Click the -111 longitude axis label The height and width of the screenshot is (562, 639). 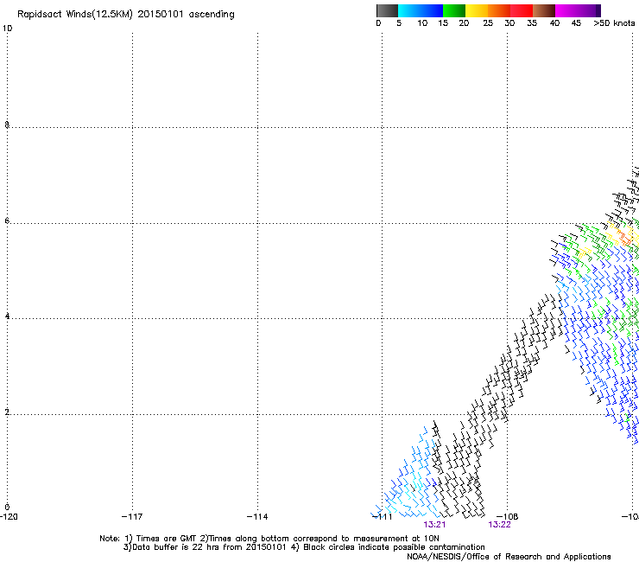(383, 517)
